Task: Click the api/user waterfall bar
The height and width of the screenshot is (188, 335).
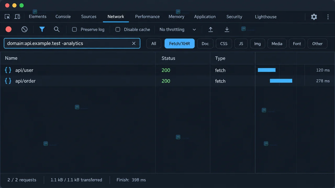Action: click(267, 70)
